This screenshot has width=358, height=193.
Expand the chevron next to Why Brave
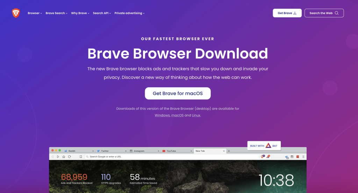pyautogui.click(x=88, y=13)
